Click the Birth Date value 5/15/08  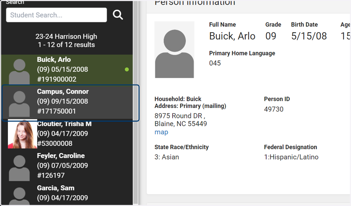coord(309,36)
